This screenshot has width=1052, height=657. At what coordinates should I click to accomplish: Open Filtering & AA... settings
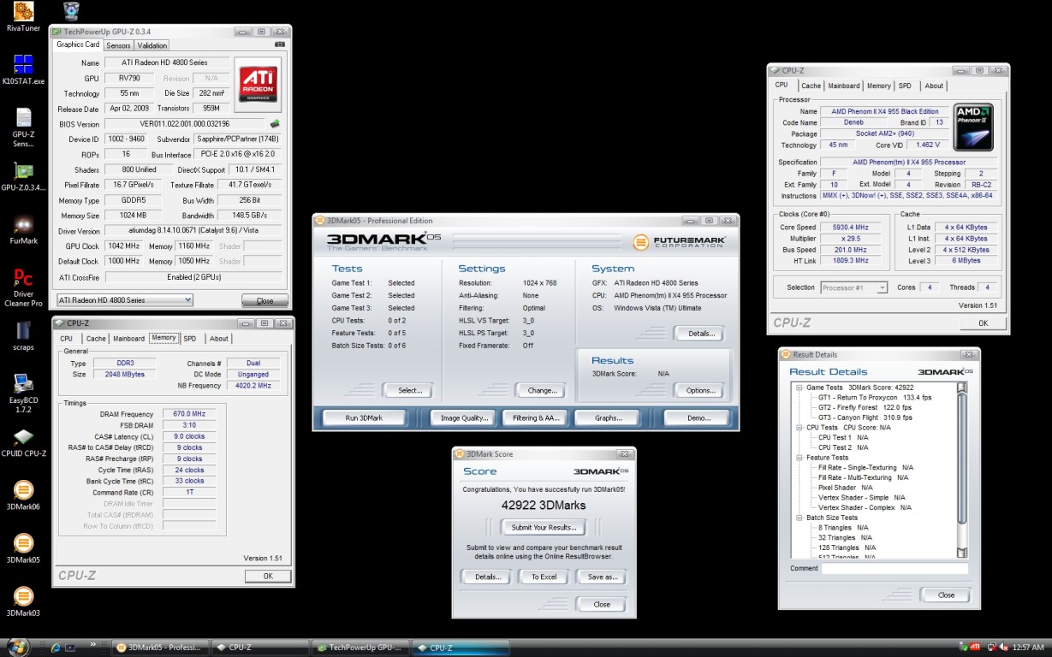[536, 418]
